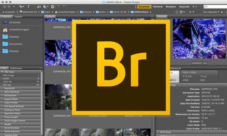
Task: Switch to the Filmstrip workspace
Action: point(158,7)
